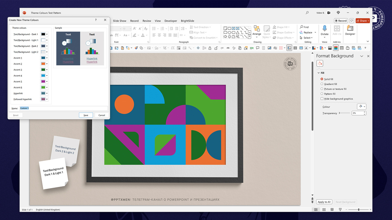Open the Developer ribbon tab
Screen dimensions: 392x220
click(171, 21)
